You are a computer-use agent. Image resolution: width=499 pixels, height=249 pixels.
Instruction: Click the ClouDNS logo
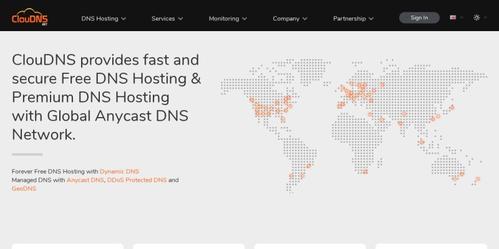29,17
